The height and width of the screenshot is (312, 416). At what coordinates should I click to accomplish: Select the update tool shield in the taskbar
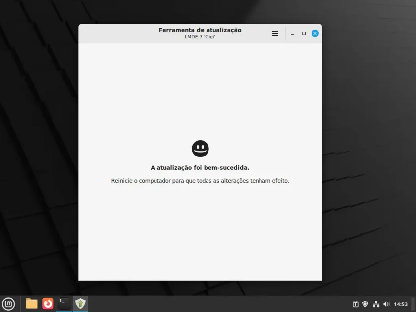80,304
